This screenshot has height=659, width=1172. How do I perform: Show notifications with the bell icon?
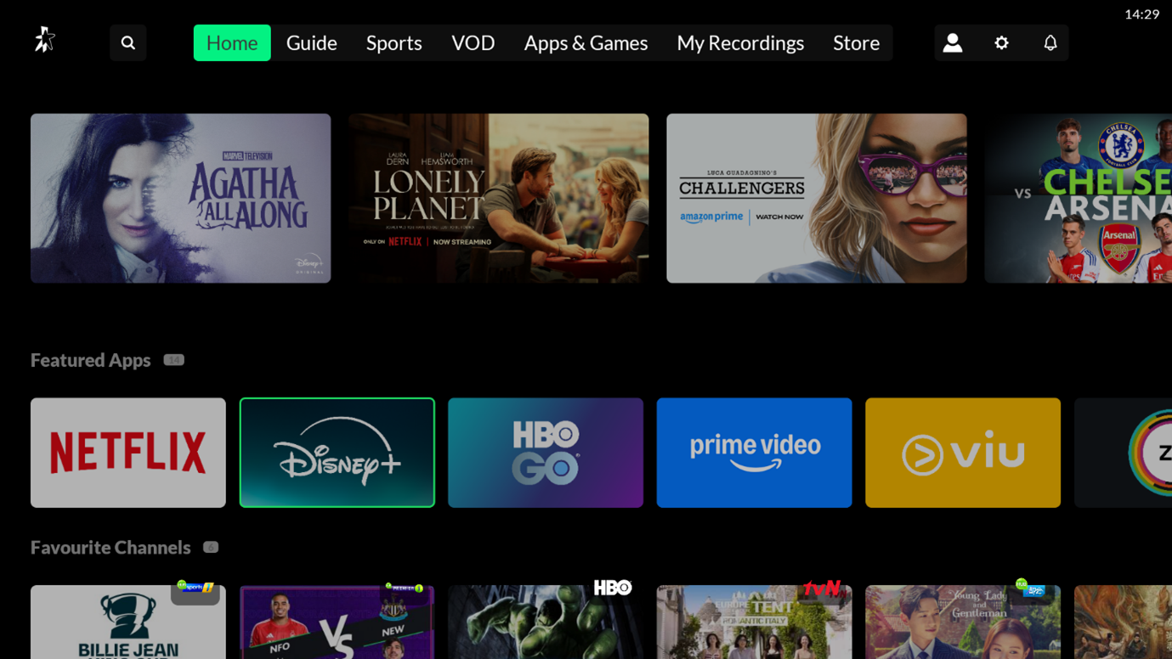click(1050, 42)
